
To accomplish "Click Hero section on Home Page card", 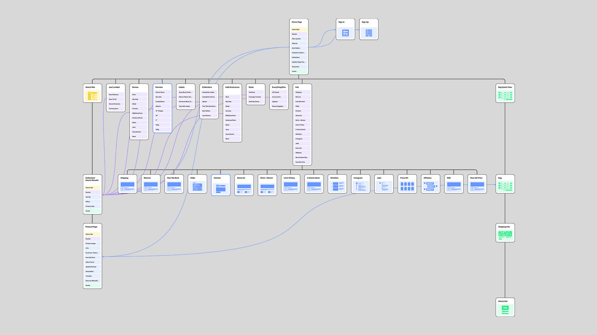I will point(298,39).
